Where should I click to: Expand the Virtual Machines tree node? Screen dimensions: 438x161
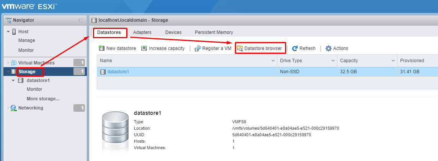[8, 63]
